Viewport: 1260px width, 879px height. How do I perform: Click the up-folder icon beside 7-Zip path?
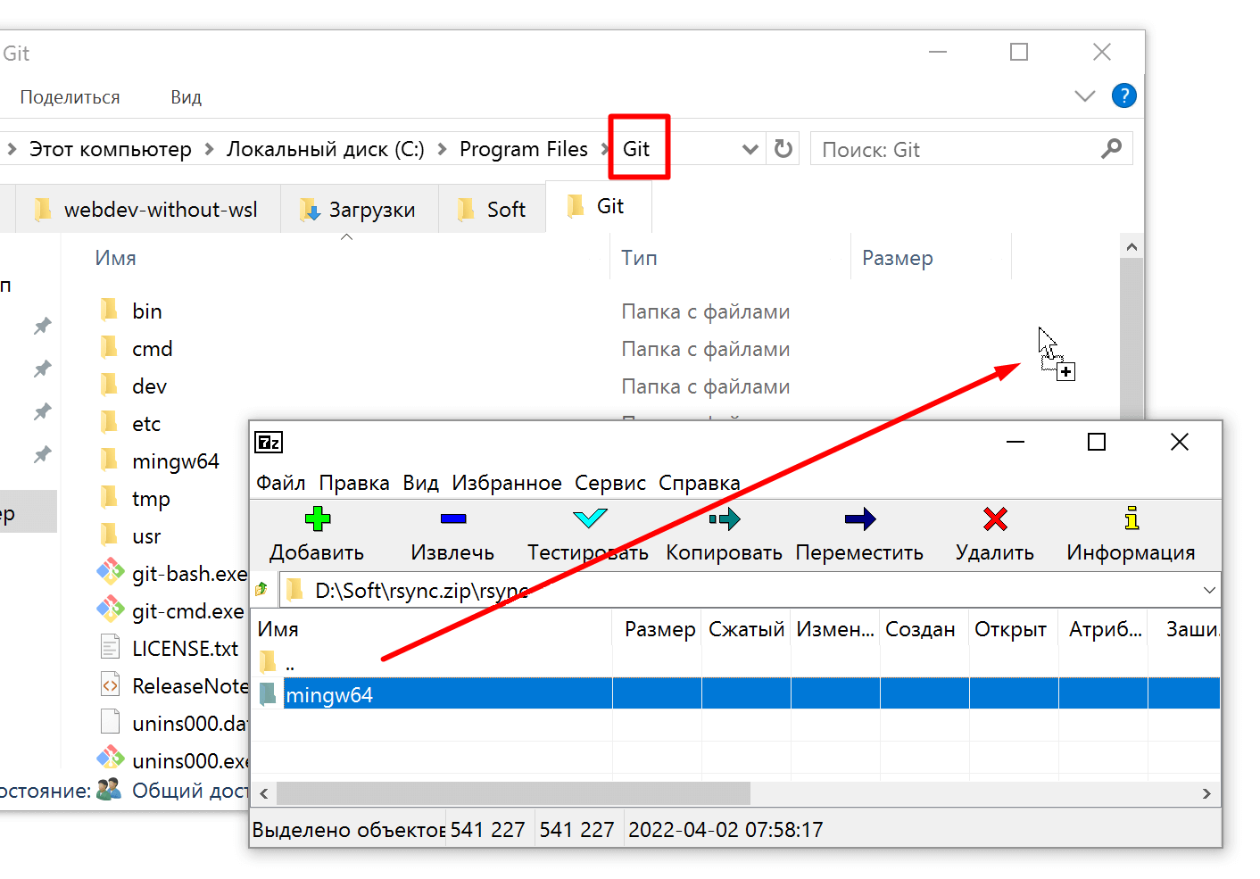pyautogui.click(x=261, y=589)
